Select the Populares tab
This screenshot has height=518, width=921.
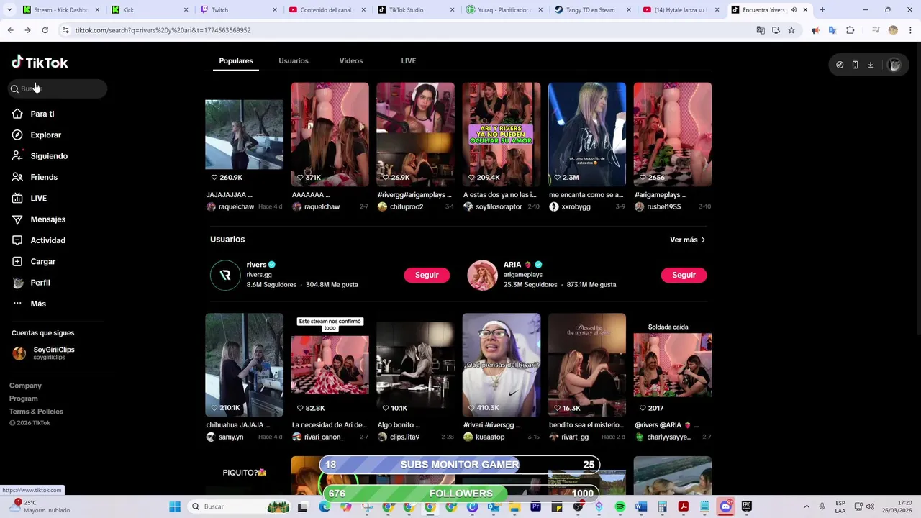(x=236, y=61)
